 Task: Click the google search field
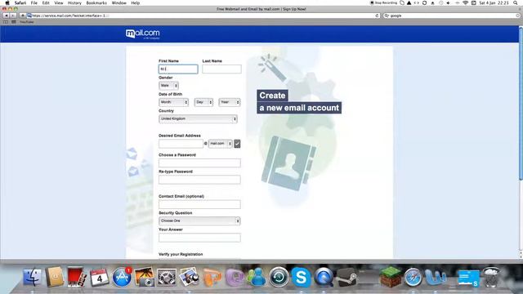pos(452,16)
